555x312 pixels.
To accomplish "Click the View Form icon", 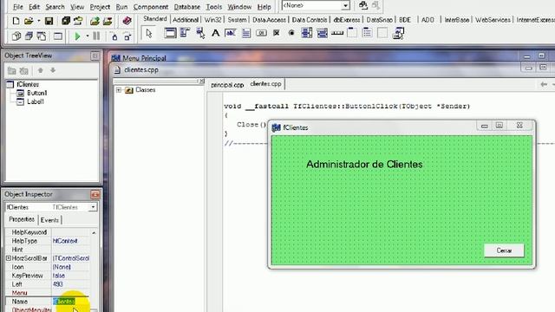I will pyautogui.click(x=29, y=36).
